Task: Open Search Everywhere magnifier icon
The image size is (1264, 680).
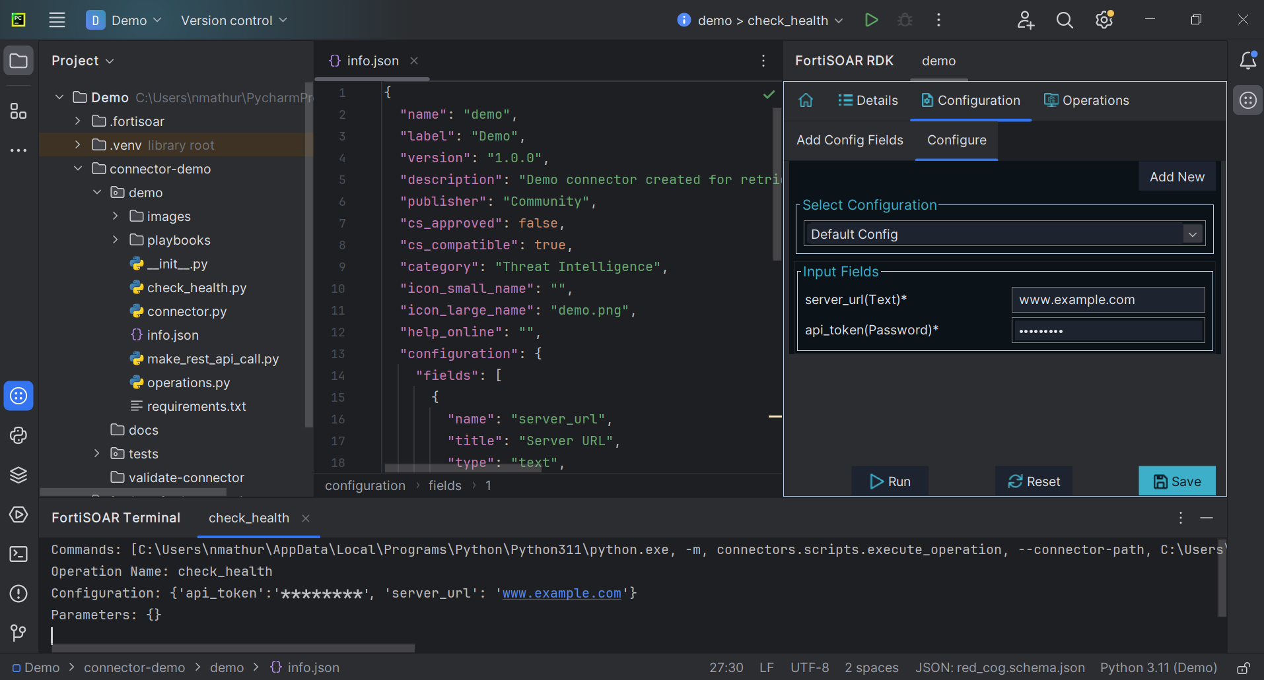Action: coord(1064,20)
